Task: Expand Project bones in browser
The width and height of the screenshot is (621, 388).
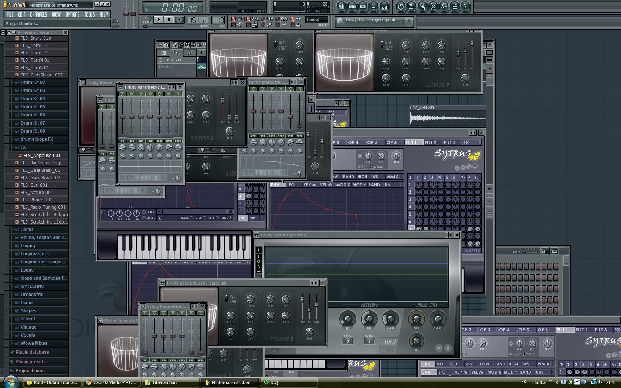Action: pyautogui.click(x=30, y=371)
